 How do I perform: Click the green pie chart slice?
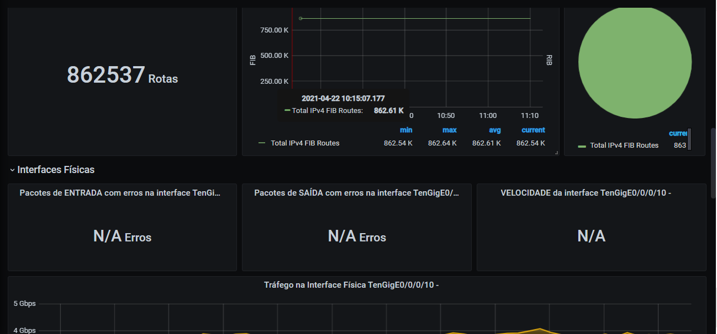pos(635,62)
